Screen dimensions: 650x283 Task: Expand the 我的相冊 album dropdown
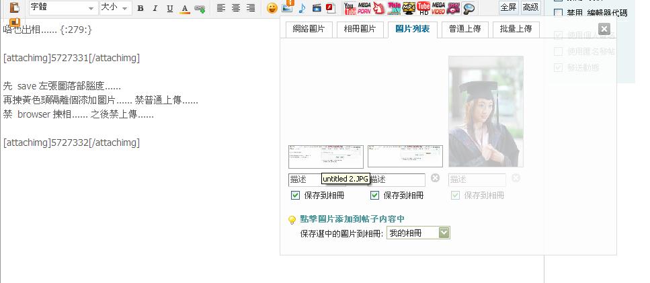[x=444, y=233]
